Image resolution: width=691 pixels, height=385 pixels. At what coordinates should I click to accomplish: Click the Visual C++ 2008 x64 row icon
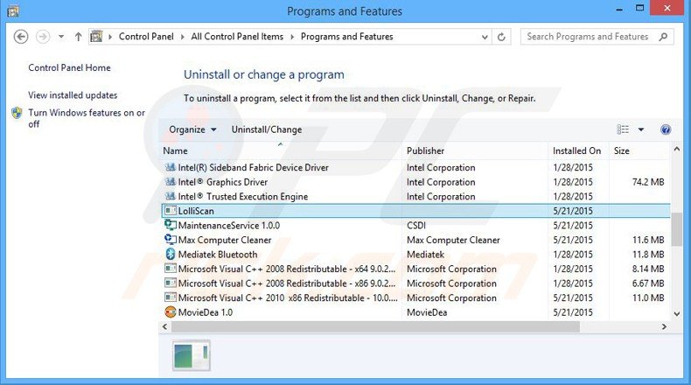click(170, 269)
